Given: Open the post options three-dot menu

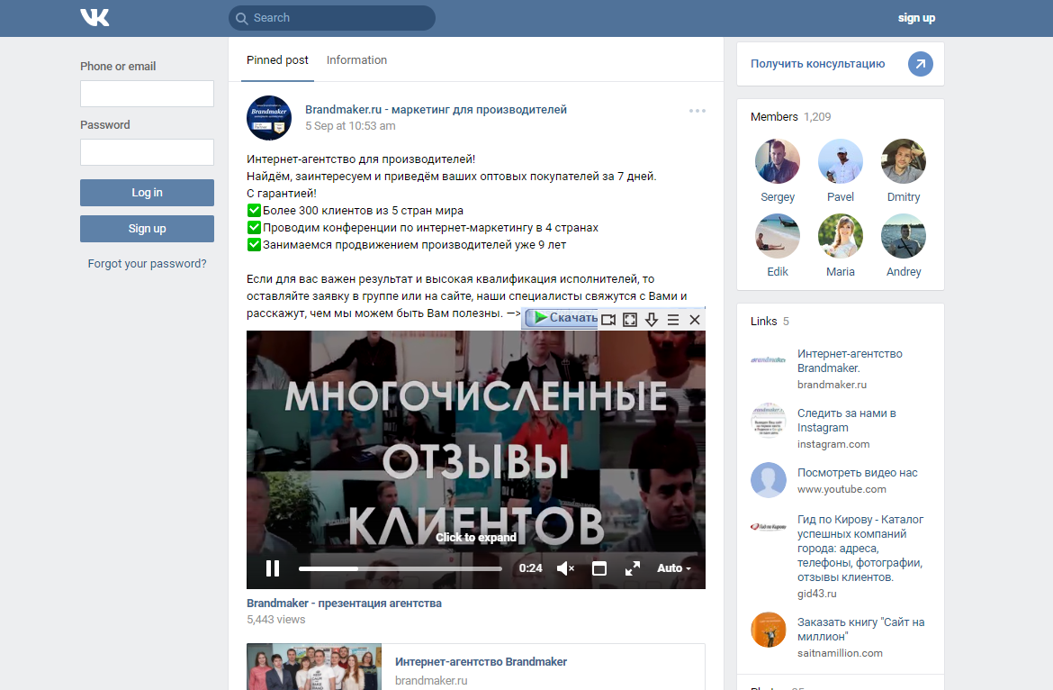Looking at the screenshot, I should pyautogui.click(x=697, y=111).
